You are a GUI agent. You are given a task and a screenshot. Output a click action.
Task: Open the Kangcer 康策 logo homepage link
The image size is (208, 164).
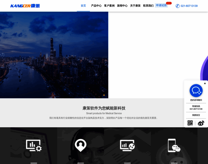point(25,6)
